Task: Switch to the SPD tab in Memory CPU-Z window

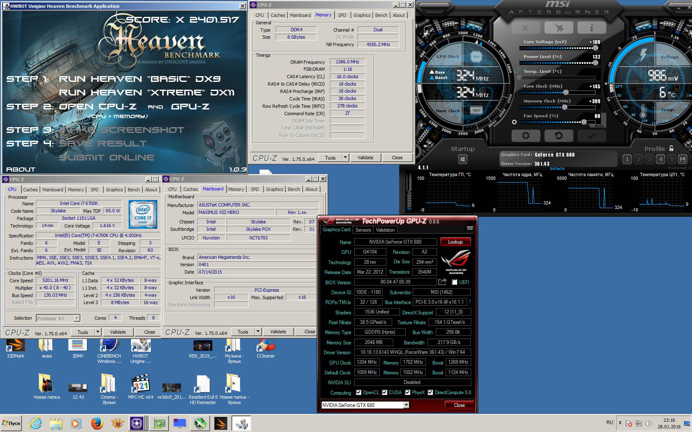Action: (342, 15)
